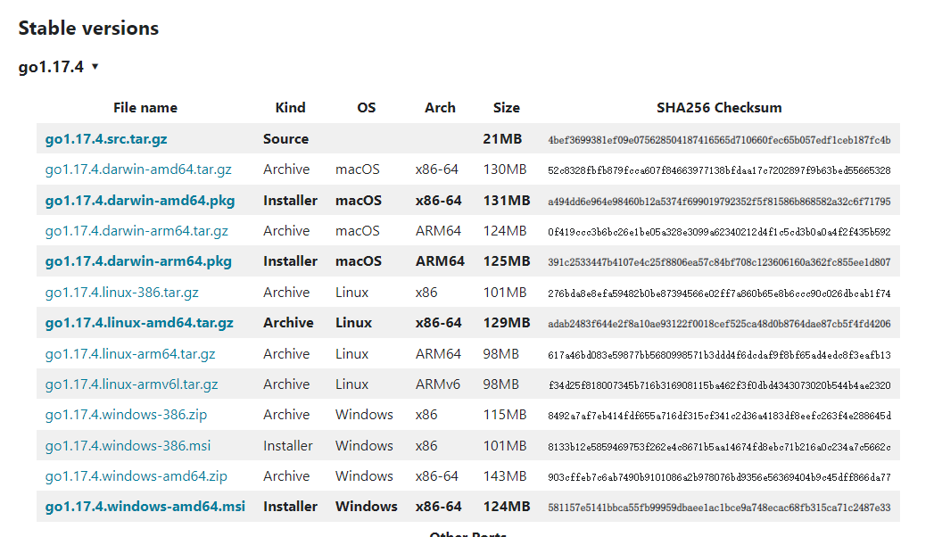The image size is (934, 537).
Task: Download go1.17.4.linux-armv6l.tar.gz archive
Action: pyautogui.click(x=132, y=384)
